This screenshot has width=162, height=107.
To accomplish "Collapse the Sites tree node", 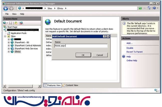I will [x=5, y=36].
